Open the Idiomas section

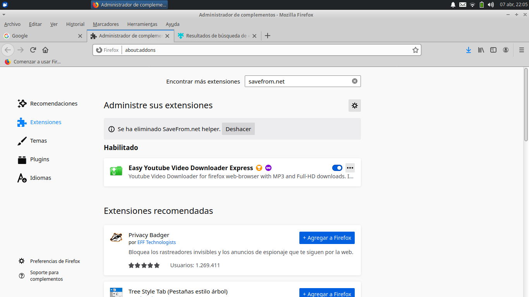[x=34, y=178]
